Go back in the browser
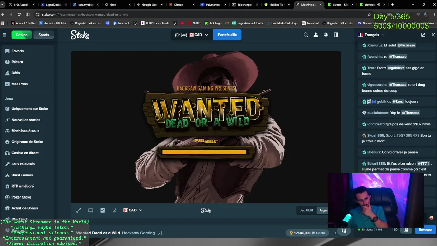Viewport: 437px width, 246px height. tap(3, 14)
